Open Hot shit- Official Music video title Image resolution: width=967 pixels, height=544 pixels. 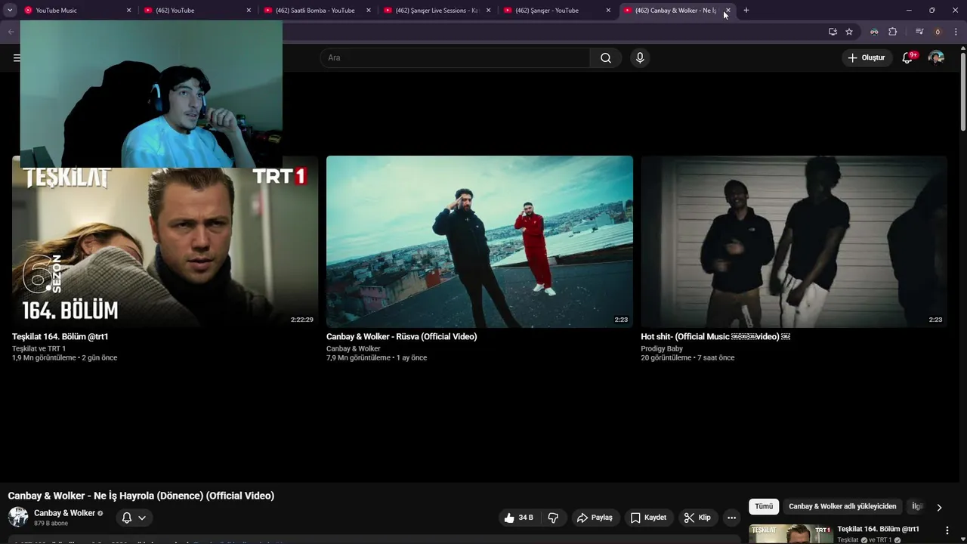(x=715, y=337)
